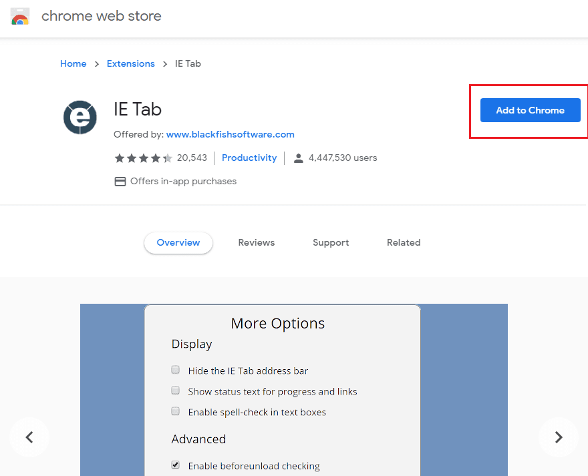Click the previous screenshot arrow
This screenshot has height=476, width=588.
29,437
